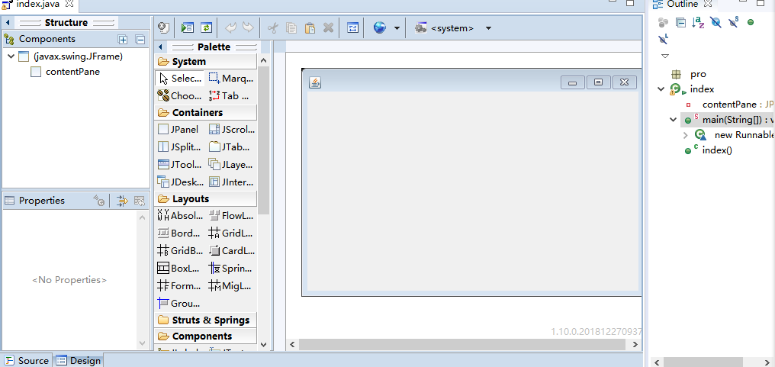The image size is (775, 367).
Task: Collapse the Layouts palette category
Action: point(206,199)
